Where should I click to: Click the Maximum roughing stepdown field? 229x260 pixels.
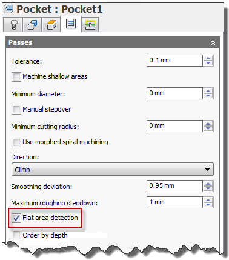click(x=174, y=202)
